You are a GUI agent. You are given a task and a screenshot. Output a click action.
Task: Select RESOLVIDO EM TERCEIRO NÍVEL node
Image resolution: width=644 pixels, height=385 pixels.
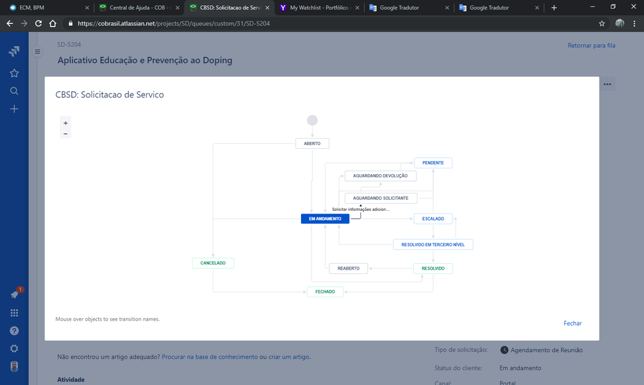point(433,244)
